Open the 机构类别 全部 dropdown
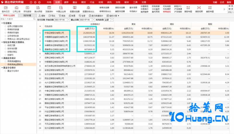Screen dimensions: 234x134 pyautogui.click(x=112, y=20)
